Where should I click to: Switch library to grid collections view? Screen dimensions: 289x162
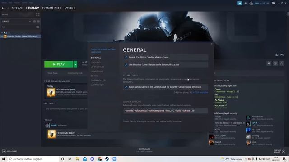point(38,14)
